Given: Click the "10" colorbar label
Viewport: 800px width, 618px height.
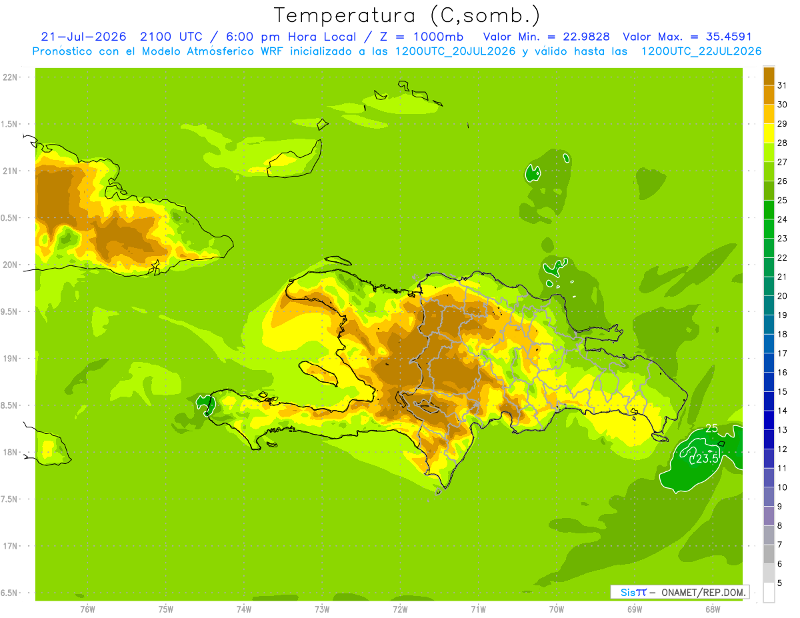Looking at the screenshot, I should click(x=783, y=487).
